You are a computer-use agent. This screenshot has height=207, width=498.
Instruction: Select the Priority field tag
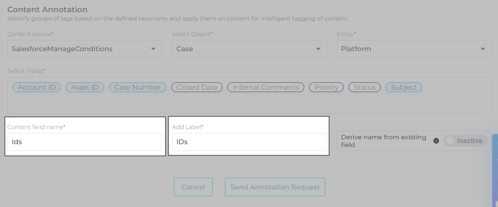pos(326,87)
